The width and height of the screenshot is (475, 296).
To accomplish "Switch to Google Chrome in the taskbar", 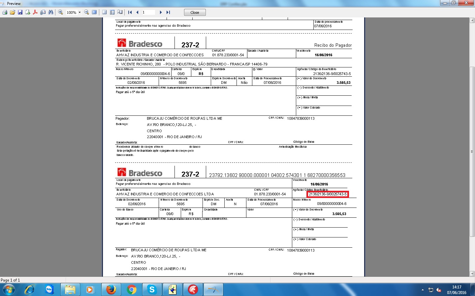I will pyautogui.click(x=132, y=289).
